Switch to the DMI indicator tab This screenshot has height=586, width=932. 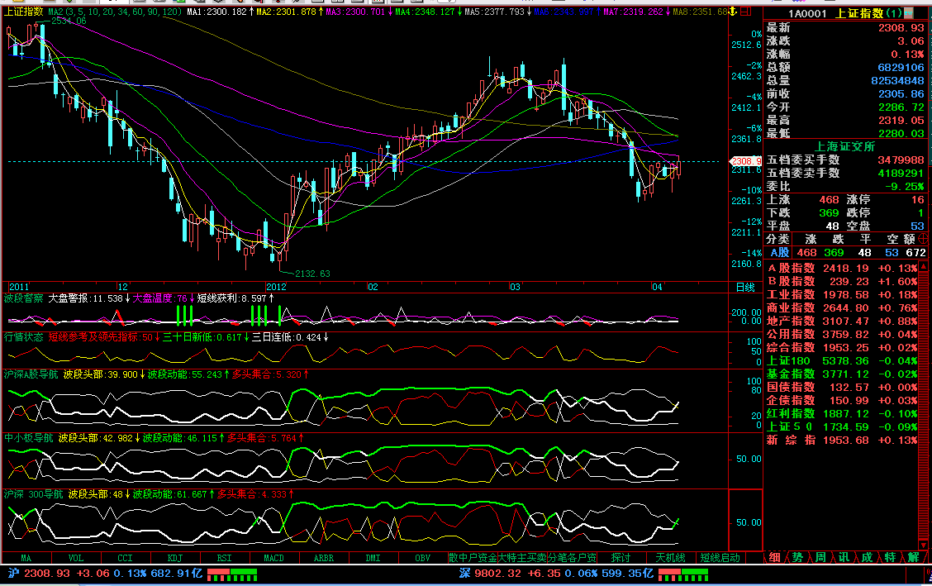(x=373, y=558)
